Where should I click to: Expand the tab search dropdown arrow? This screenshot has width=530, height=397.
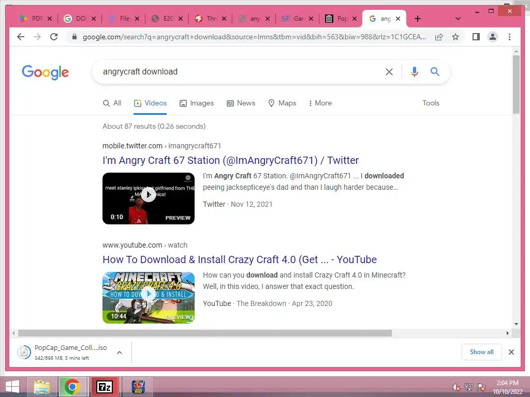(458, 19)
